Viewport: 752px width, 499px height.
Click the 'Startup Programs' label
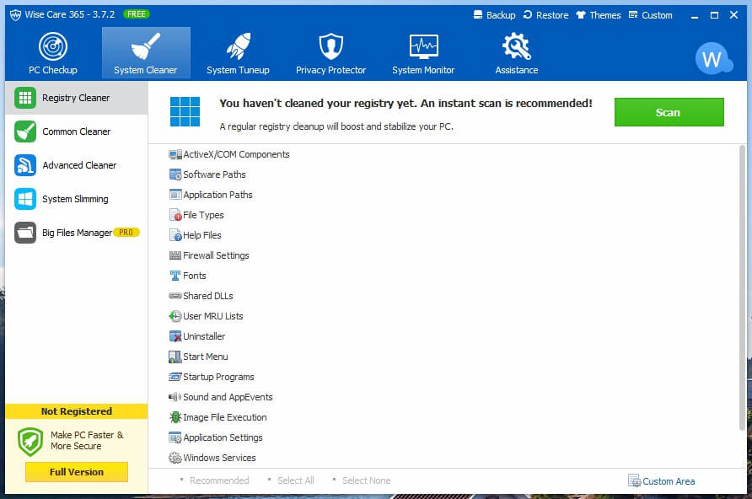(218, 377)
